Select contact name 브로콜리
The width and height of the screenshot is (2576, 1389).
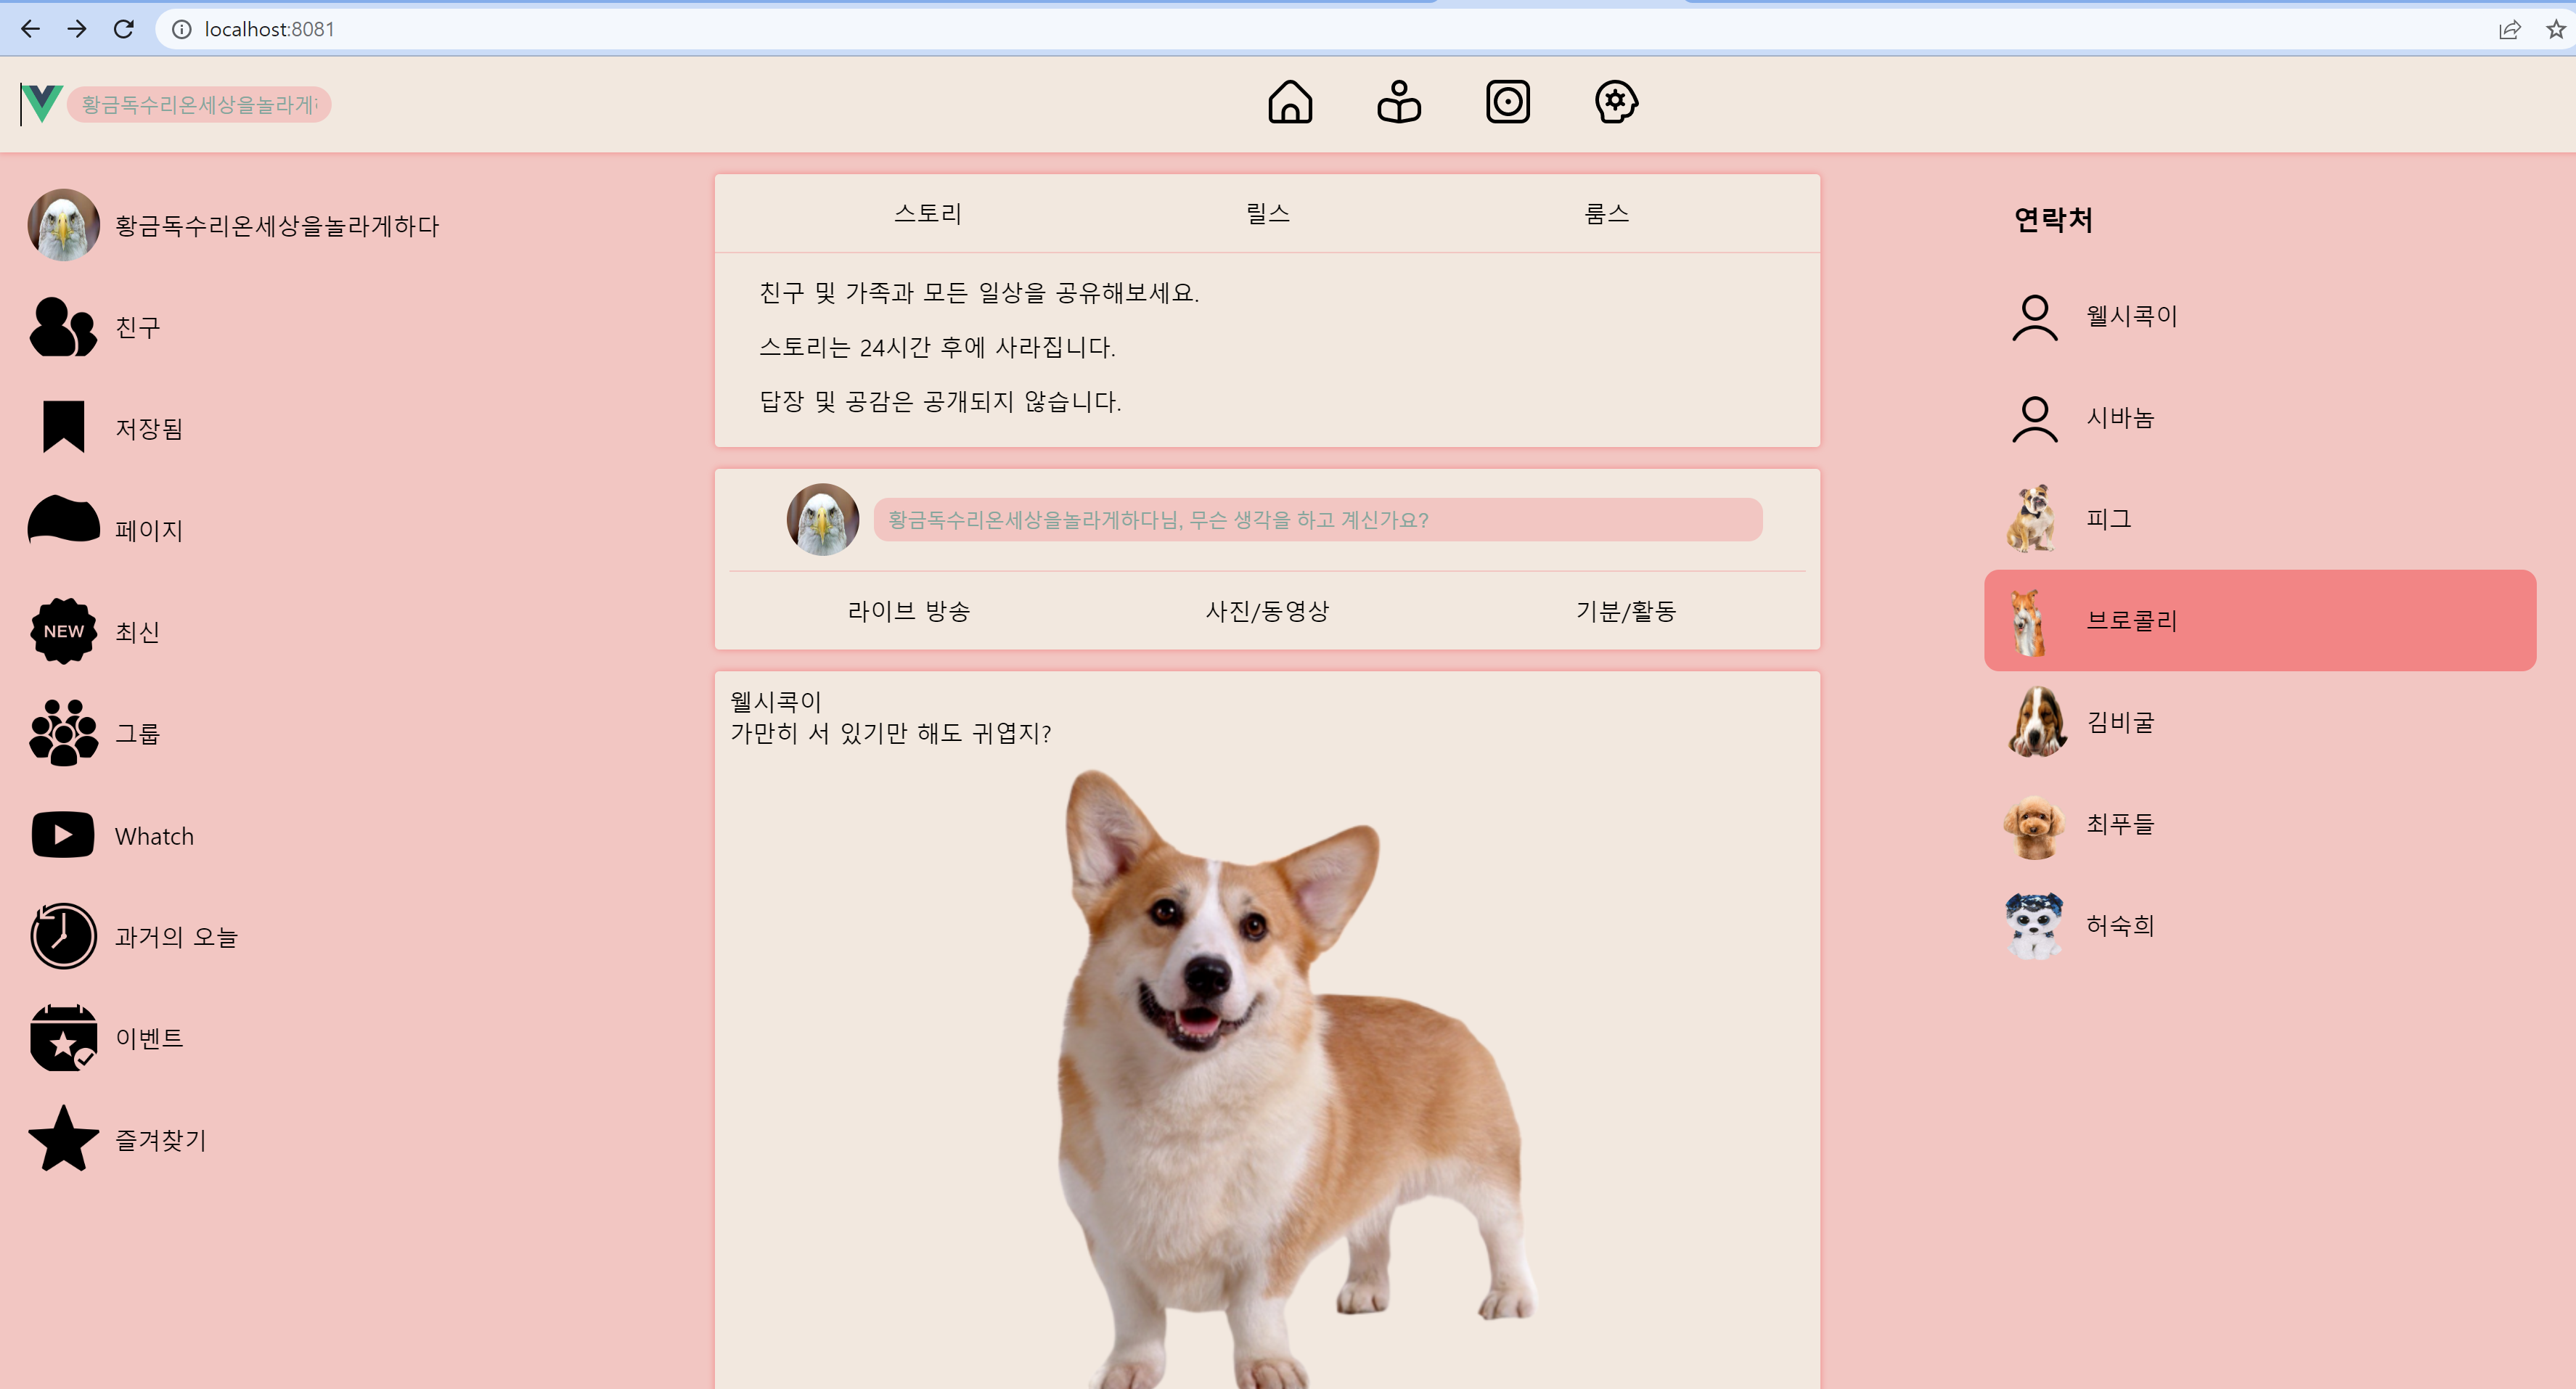[x=2131, y=621]
